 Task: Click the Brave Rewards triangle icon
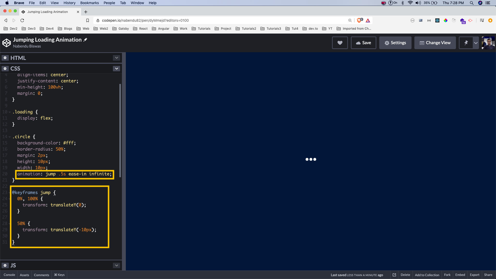pyautogui.click(x=368, y=20)
